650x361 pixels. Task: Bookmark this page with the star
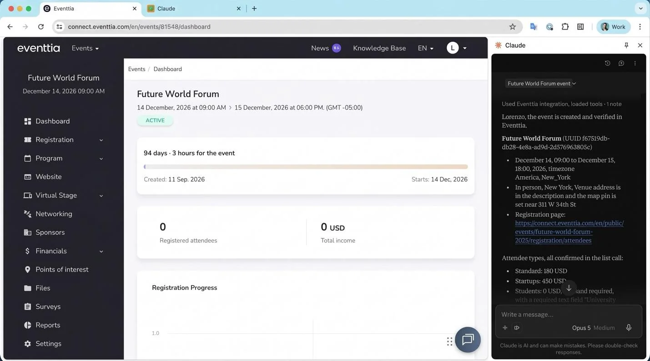coord(513,27)
